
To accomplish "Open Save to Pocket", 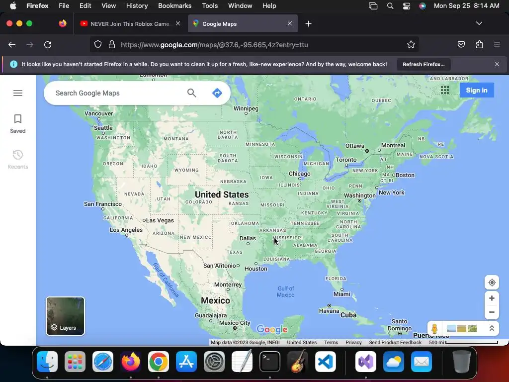I will (x=461, y=45).
